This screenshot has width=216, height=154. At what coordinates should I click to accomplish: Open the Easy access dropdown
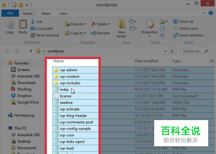pyautogui.click(x=133, y=28)
